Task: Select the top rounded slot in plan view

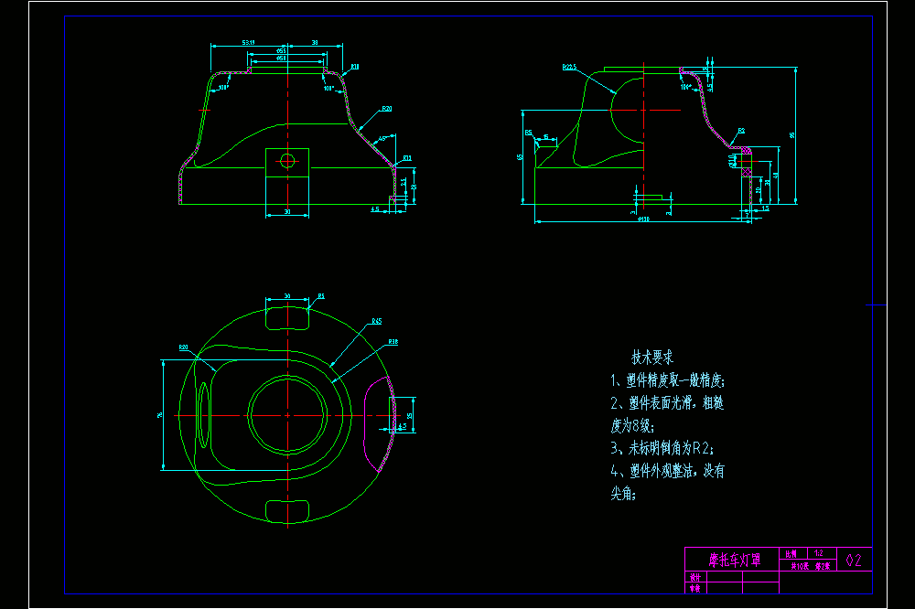Action: (287, 318)
